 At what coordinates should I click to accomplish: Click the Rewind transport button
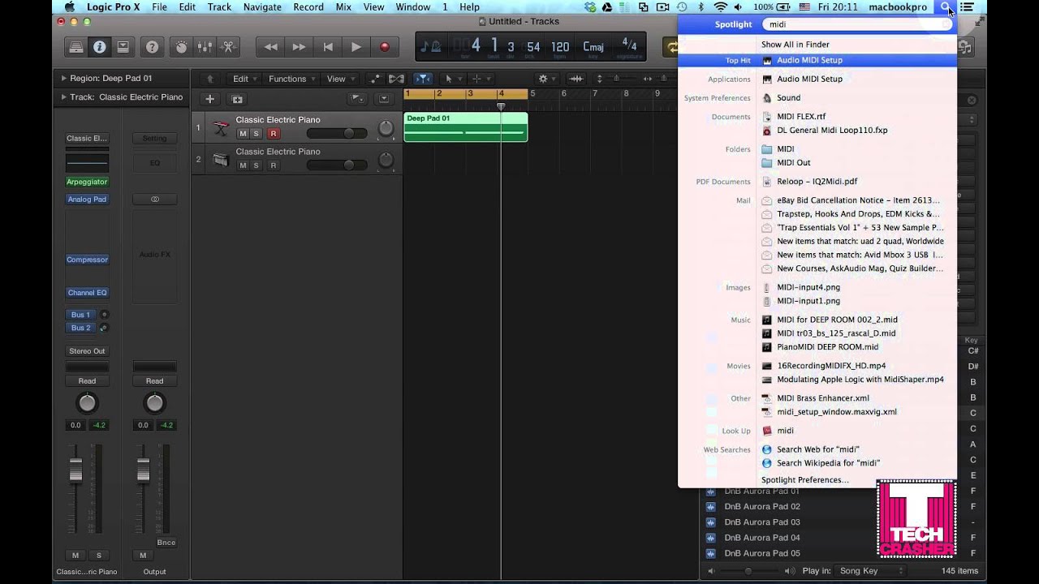click(x=270, y=47)
